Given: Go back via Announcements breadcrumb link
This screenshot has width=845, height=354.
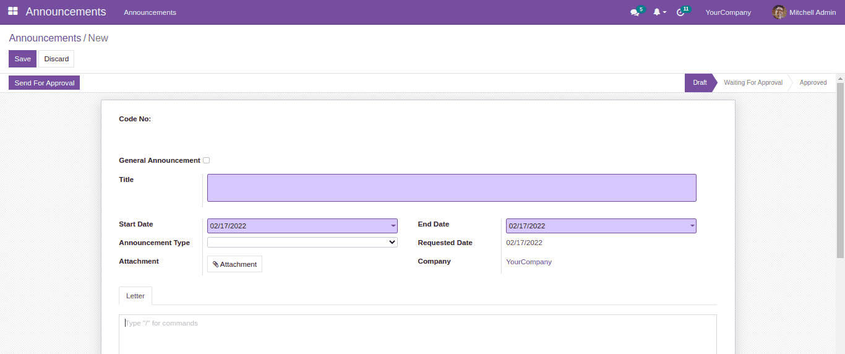Looking at the screenshot, I should pyautogui.click(x=45, y=38).
